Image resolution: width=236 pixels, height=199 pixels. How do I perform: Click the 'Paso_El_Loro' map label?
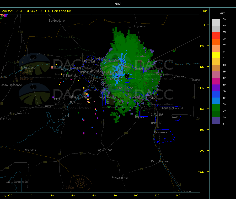(181, 191)
